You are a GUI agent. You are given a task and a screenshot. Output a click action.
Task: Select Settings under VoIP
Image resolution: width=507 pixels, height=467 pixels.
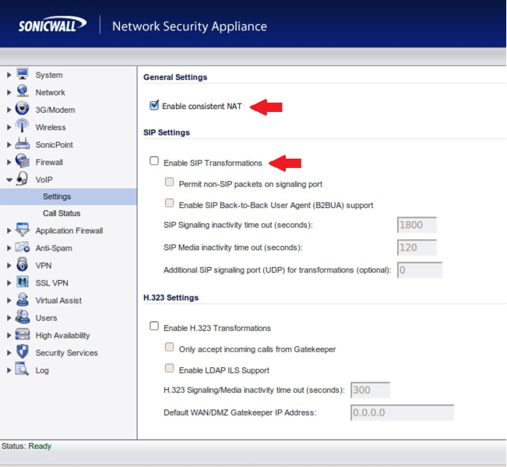(x=57, y=197)
